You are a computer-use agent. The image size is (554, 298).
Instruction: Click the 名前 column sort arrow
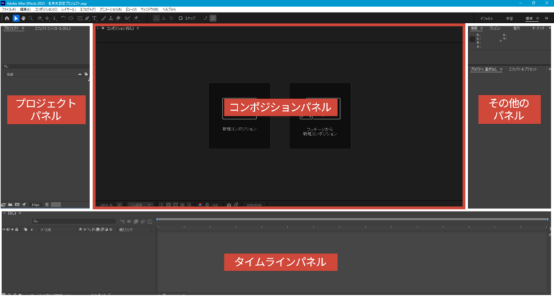point(80,74)
